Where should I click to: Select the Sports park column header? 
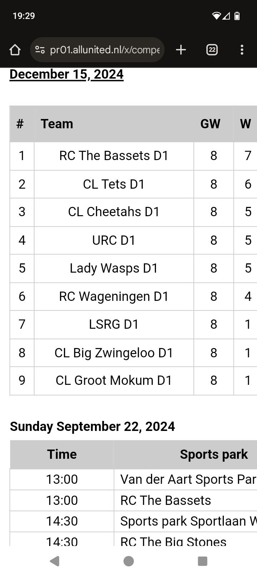(x=214, y=454)
